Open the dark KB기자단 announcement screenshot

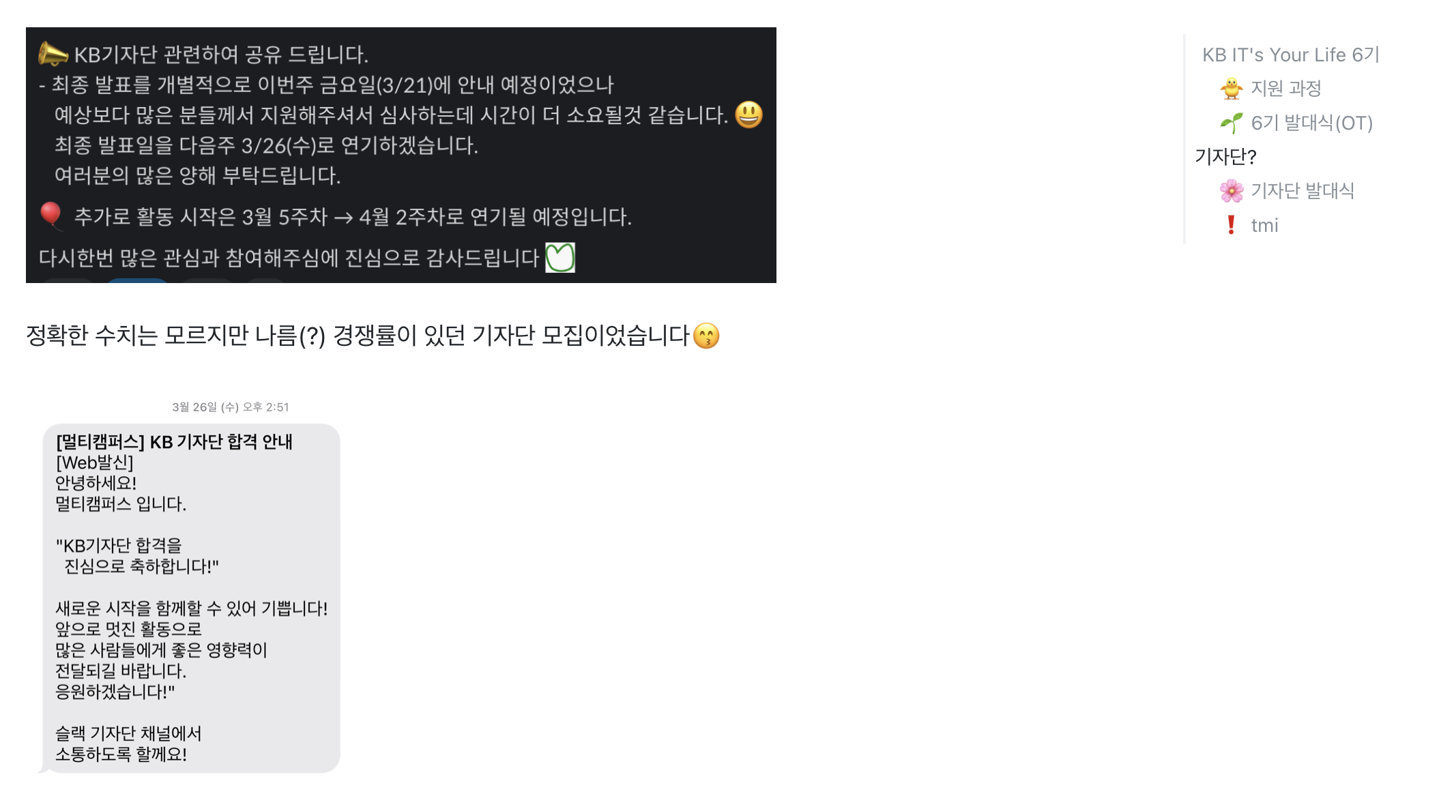pyautogui.click(x=401, y=155)
